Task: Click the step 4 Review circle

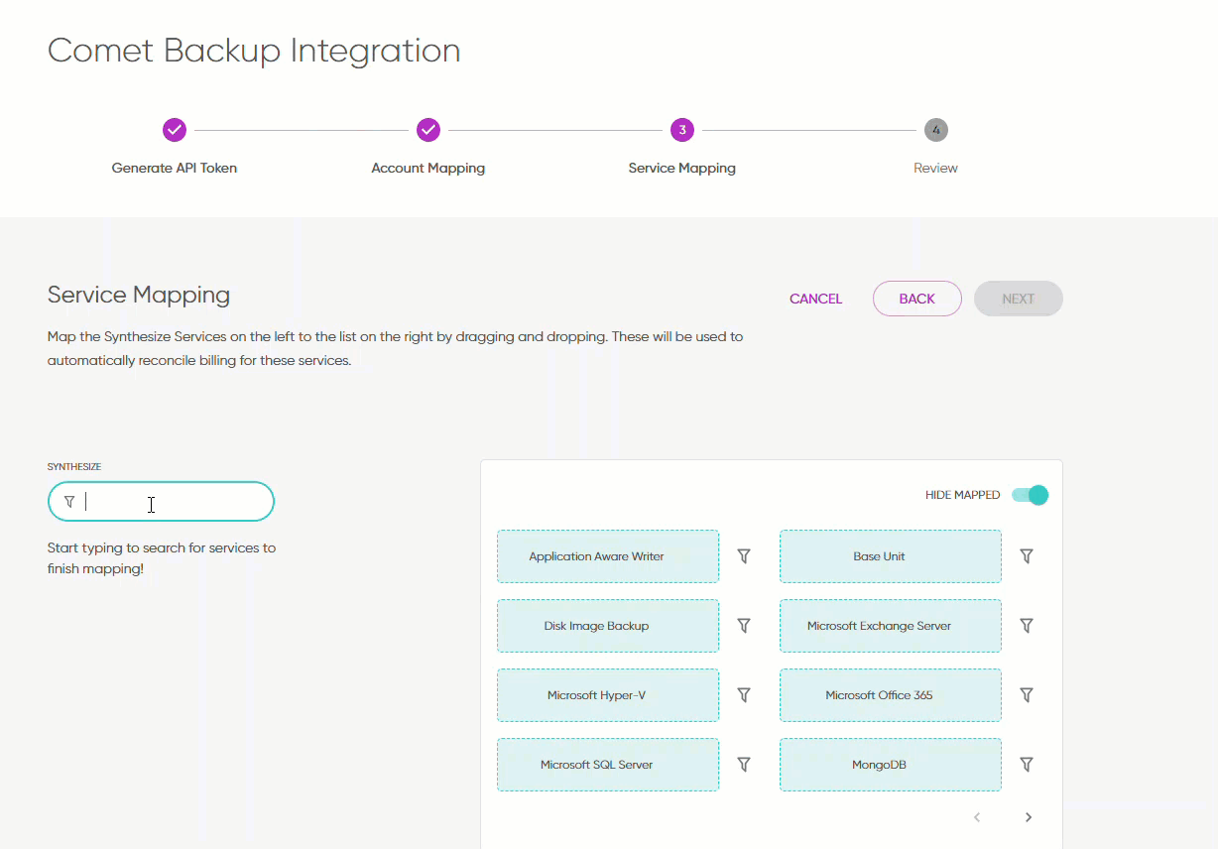Action: (936, 130)
